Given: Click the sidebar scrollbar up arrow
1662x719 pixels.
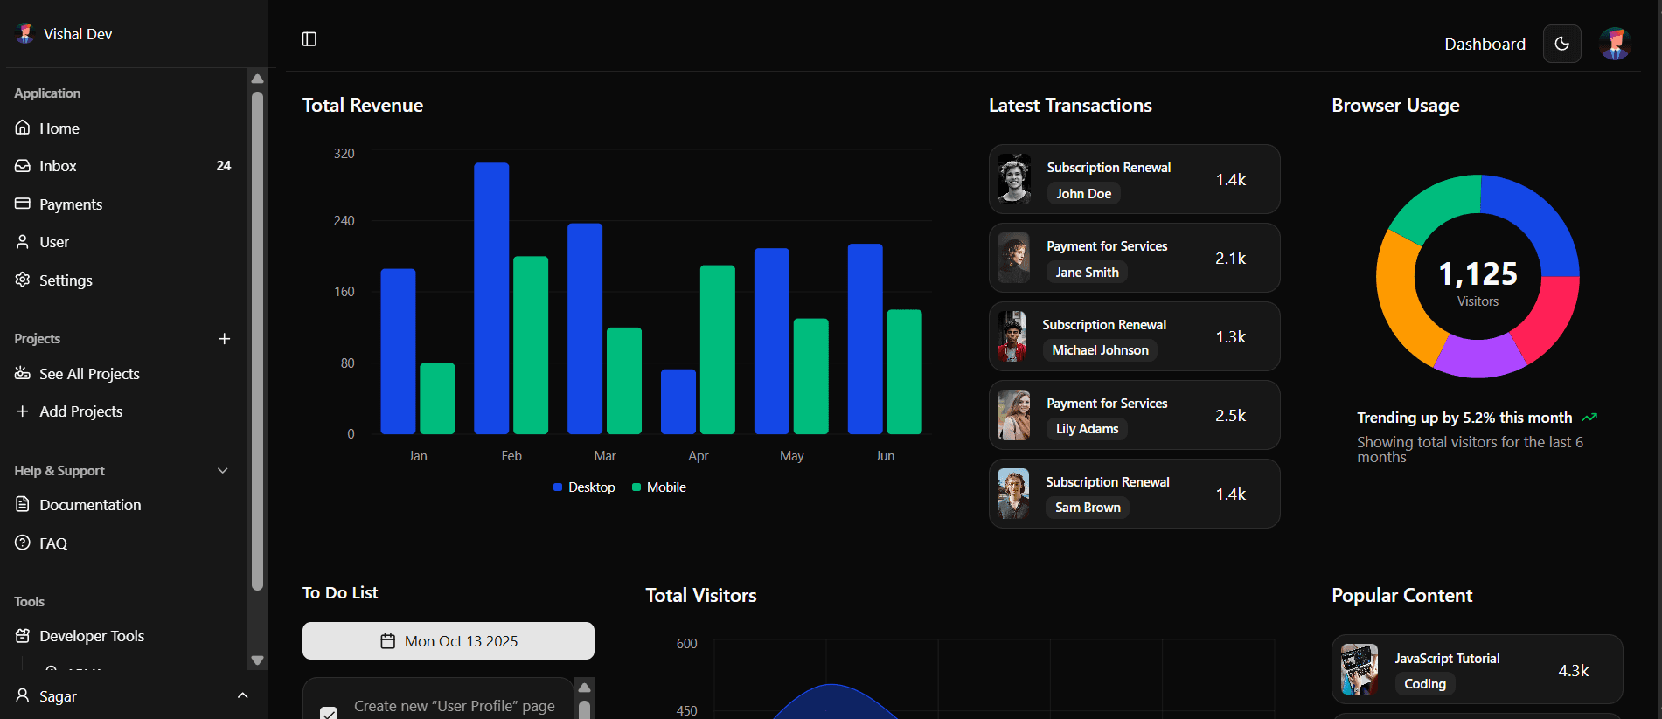Looking at the screenshot, I should [x=257, y=79].
